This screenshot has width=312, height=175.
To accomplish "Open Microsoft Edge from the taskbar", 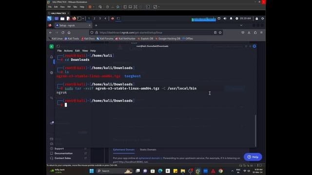I will tap(160, 171).
